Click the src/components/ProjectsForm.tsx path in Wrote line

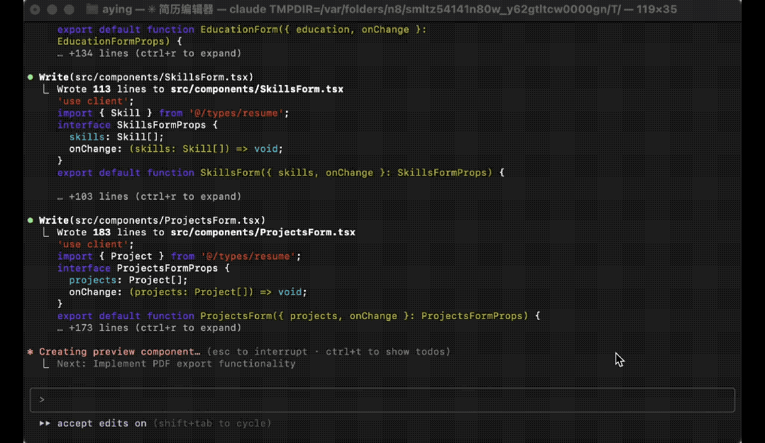click(x=263, y=232)
